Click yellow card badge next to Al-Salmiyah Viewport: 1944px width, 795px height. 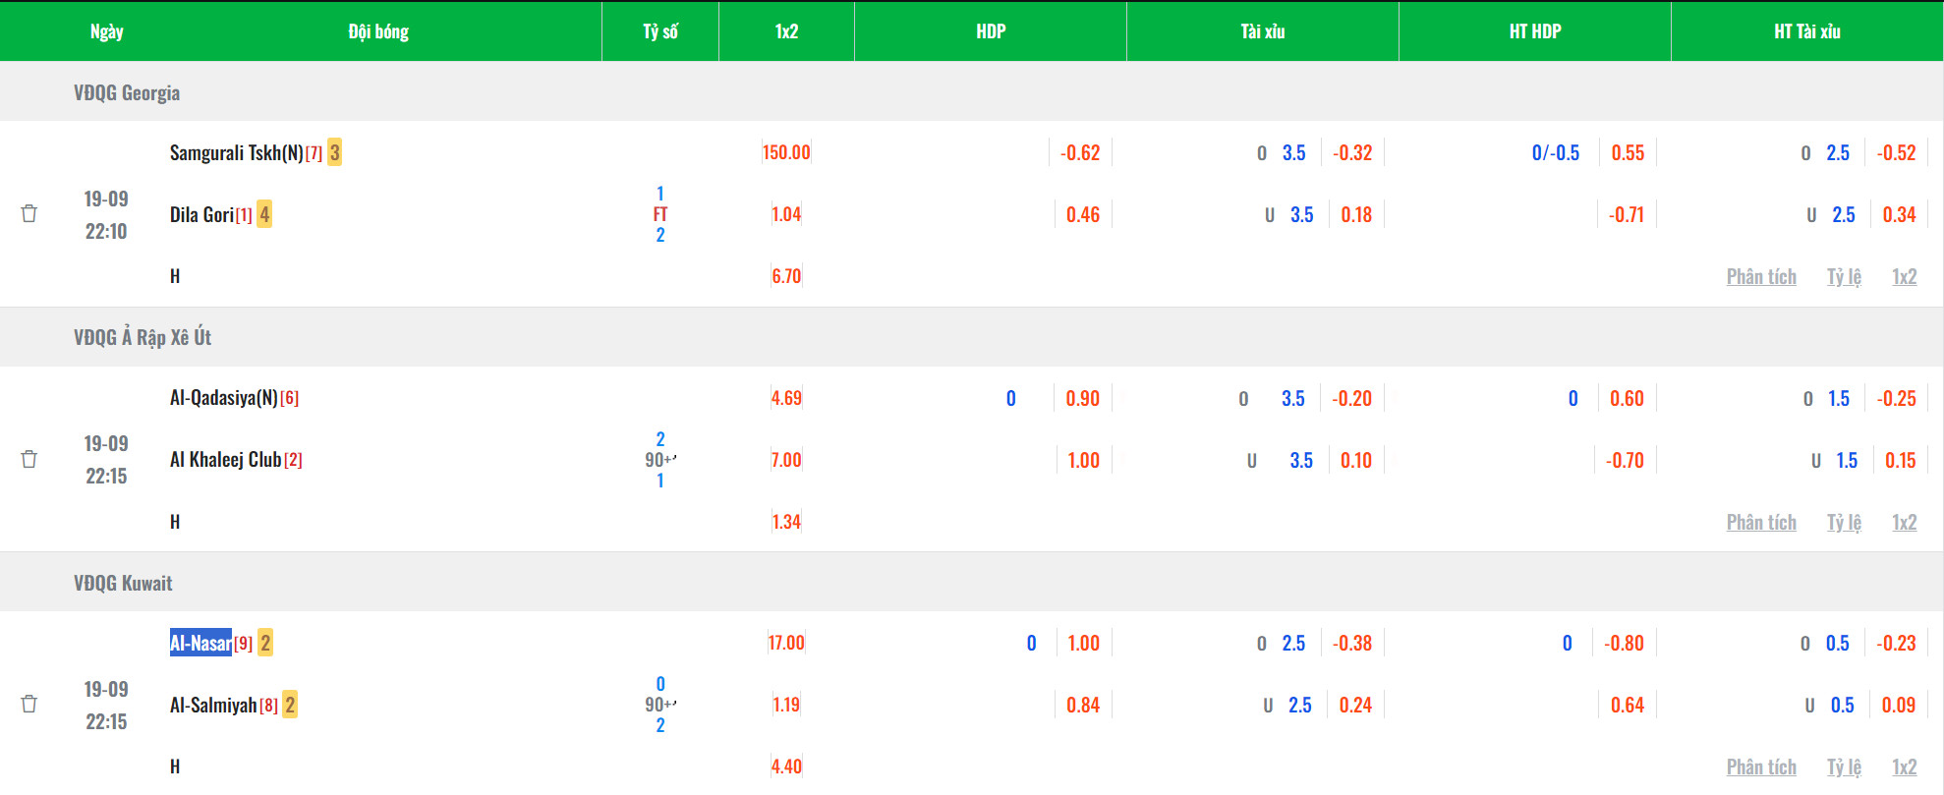coord(290,705)
